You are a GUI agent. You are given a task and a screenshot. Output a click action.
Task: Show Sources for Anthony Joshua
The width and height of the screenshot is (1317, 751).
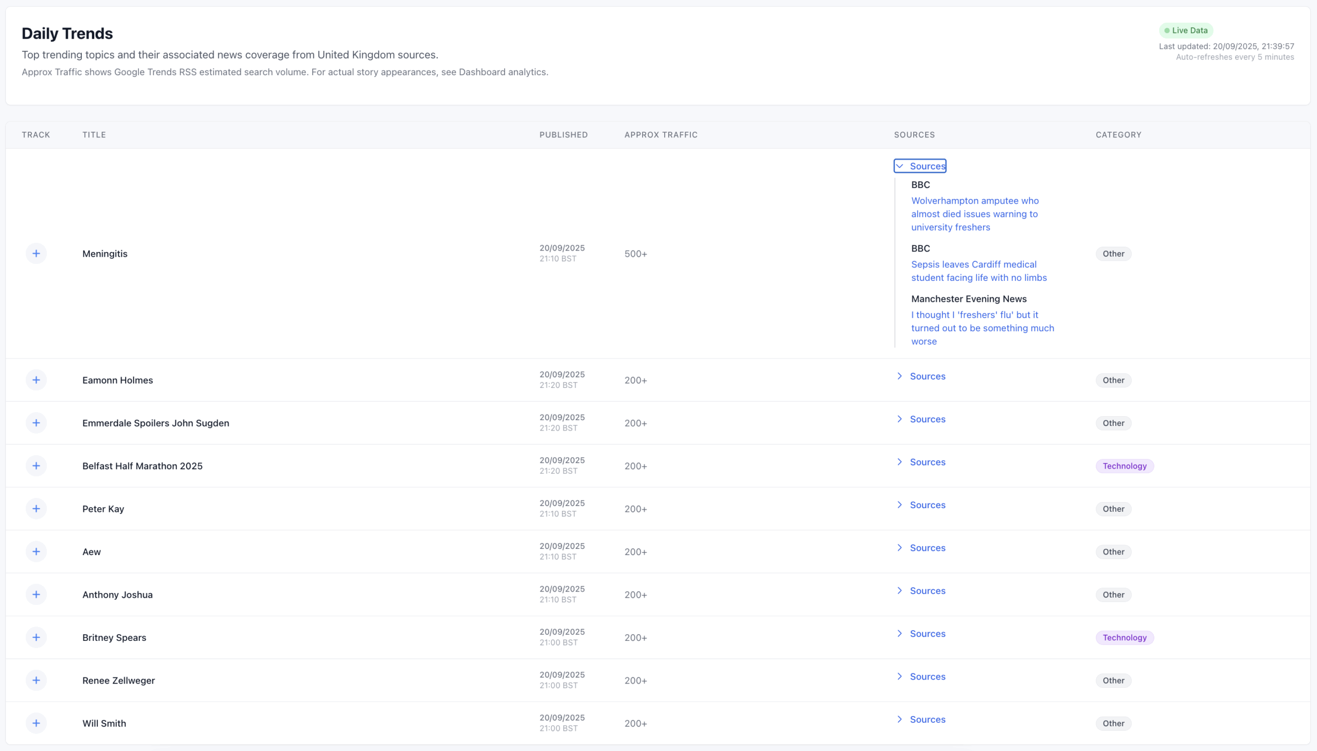[x=921, y=591]
